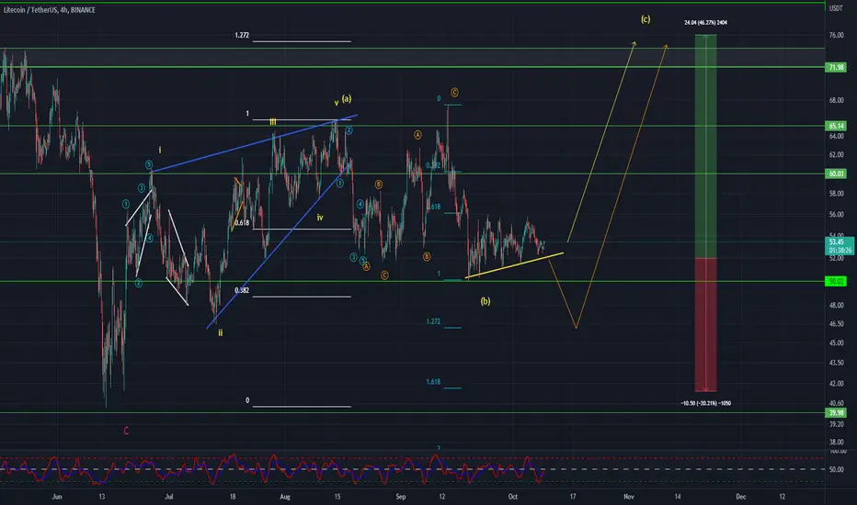Image resolution: width=857 pixels, height=505 pixels.
Task: Click the 68.00 price axis value
Action: point(836,100)
